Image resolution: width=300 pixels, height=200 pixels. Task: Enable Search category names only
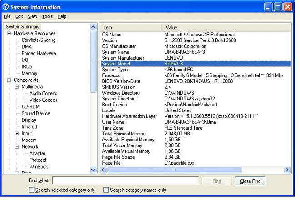pos(105,190)
